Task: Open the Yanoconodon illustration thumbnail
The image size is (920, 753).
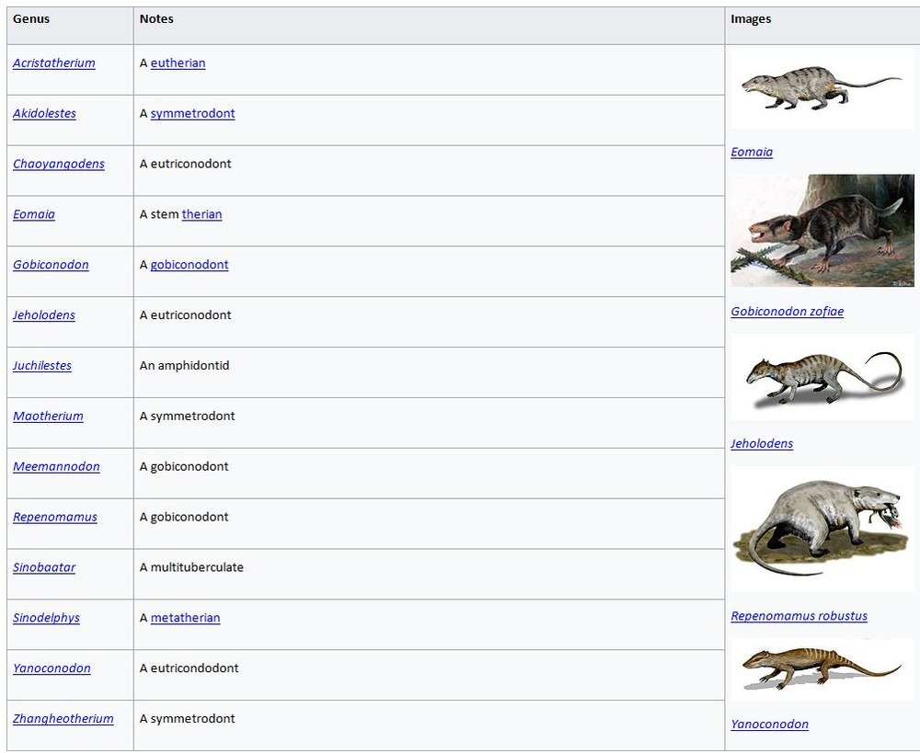Action: point(822,669)
